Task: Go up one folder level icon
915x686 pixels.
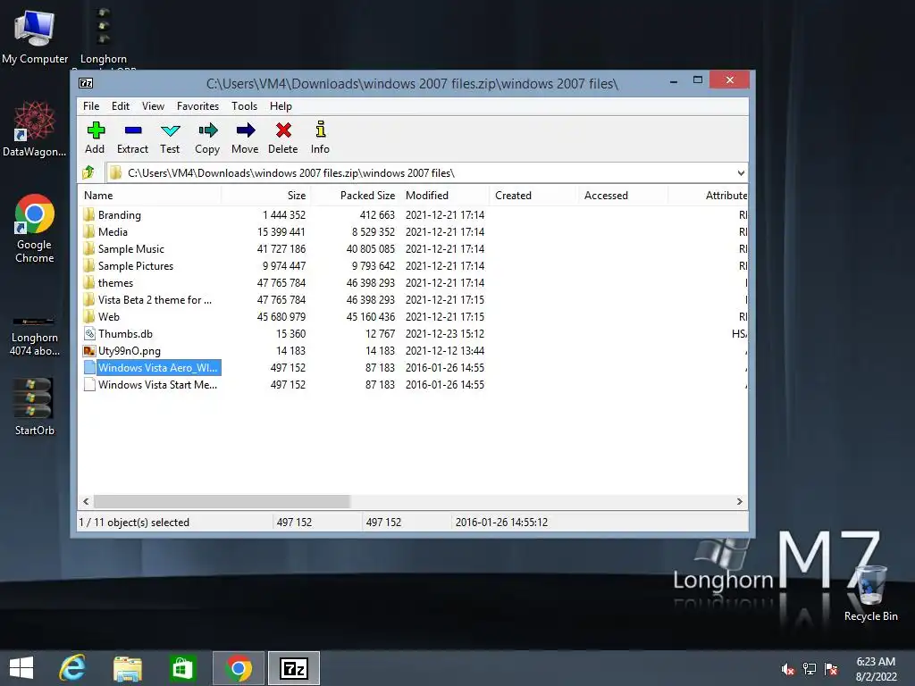Action: coord(88,172)
